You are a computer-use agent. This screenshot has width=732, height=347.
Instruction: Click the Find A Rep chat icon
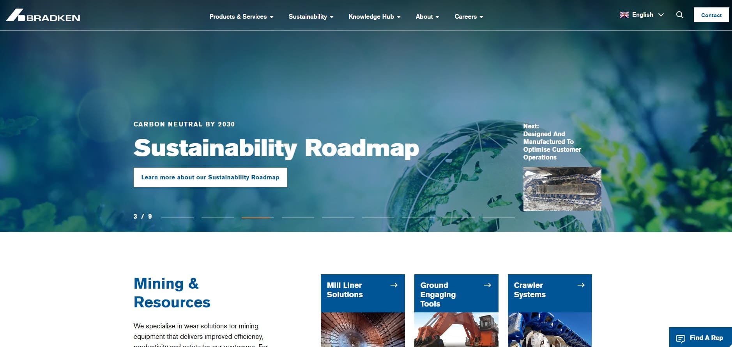click(x=681, y=338)
